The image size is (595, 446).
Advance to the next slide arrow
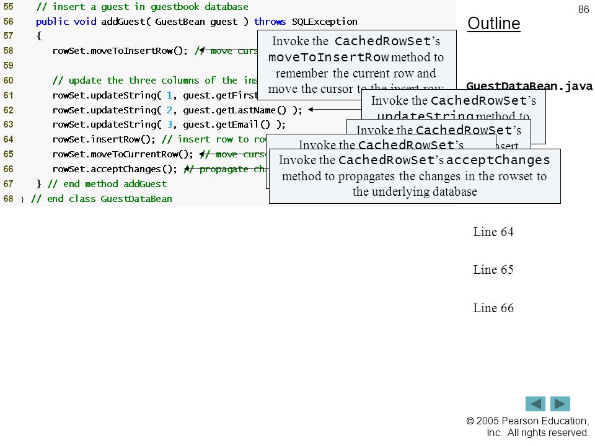point(560,403)
